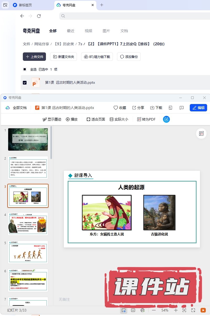Screen dimensions: 210x316
Task: Switch to the 视频 tab
Action: pyautogui.click(x=88, y=31)
